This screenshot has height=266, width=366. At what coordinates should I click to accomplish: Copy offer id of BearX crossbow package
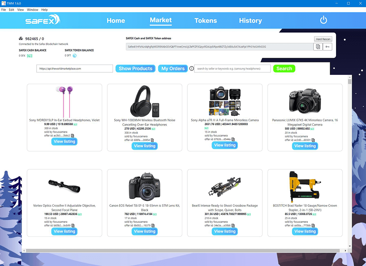click(233, 225)
